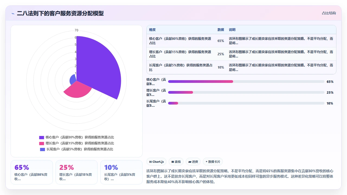
Task: Toggle the blue 长尾客户 legend swatch
Action: [x=42, y=149]
